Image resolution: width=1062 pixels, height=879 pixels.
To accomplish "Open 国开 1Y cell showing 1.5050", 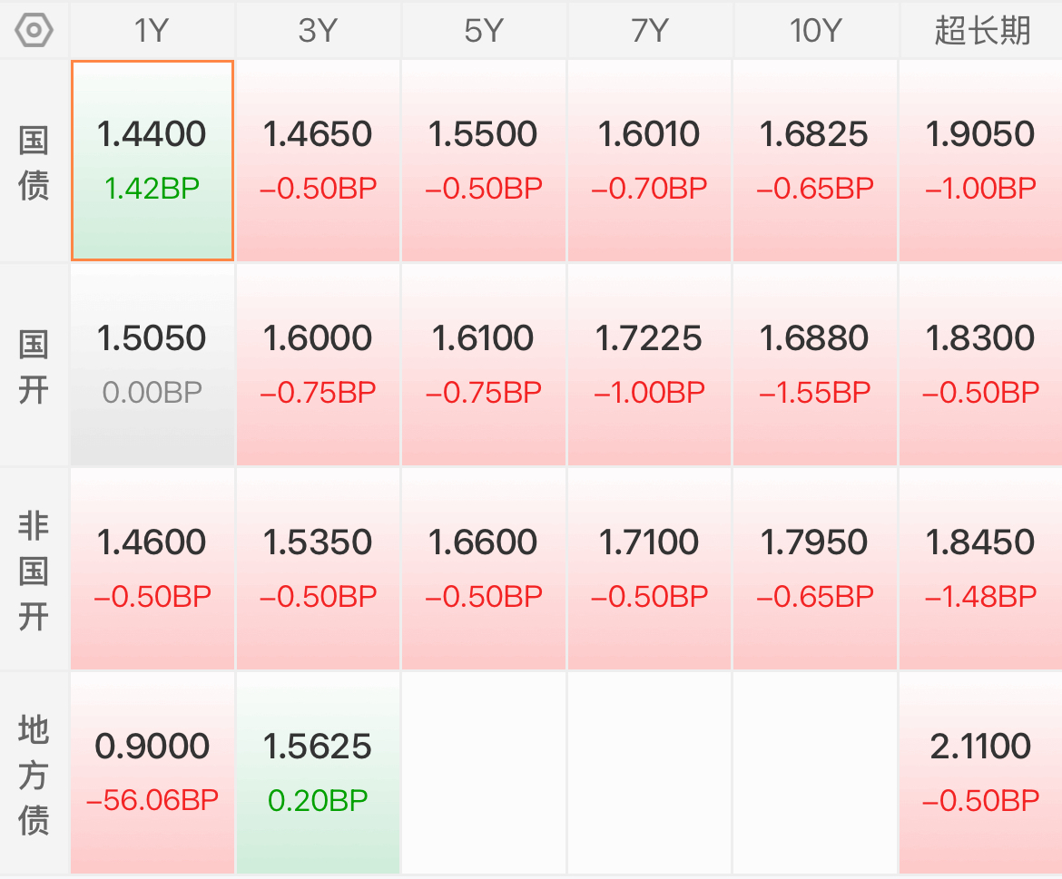I will click(152, 365).
